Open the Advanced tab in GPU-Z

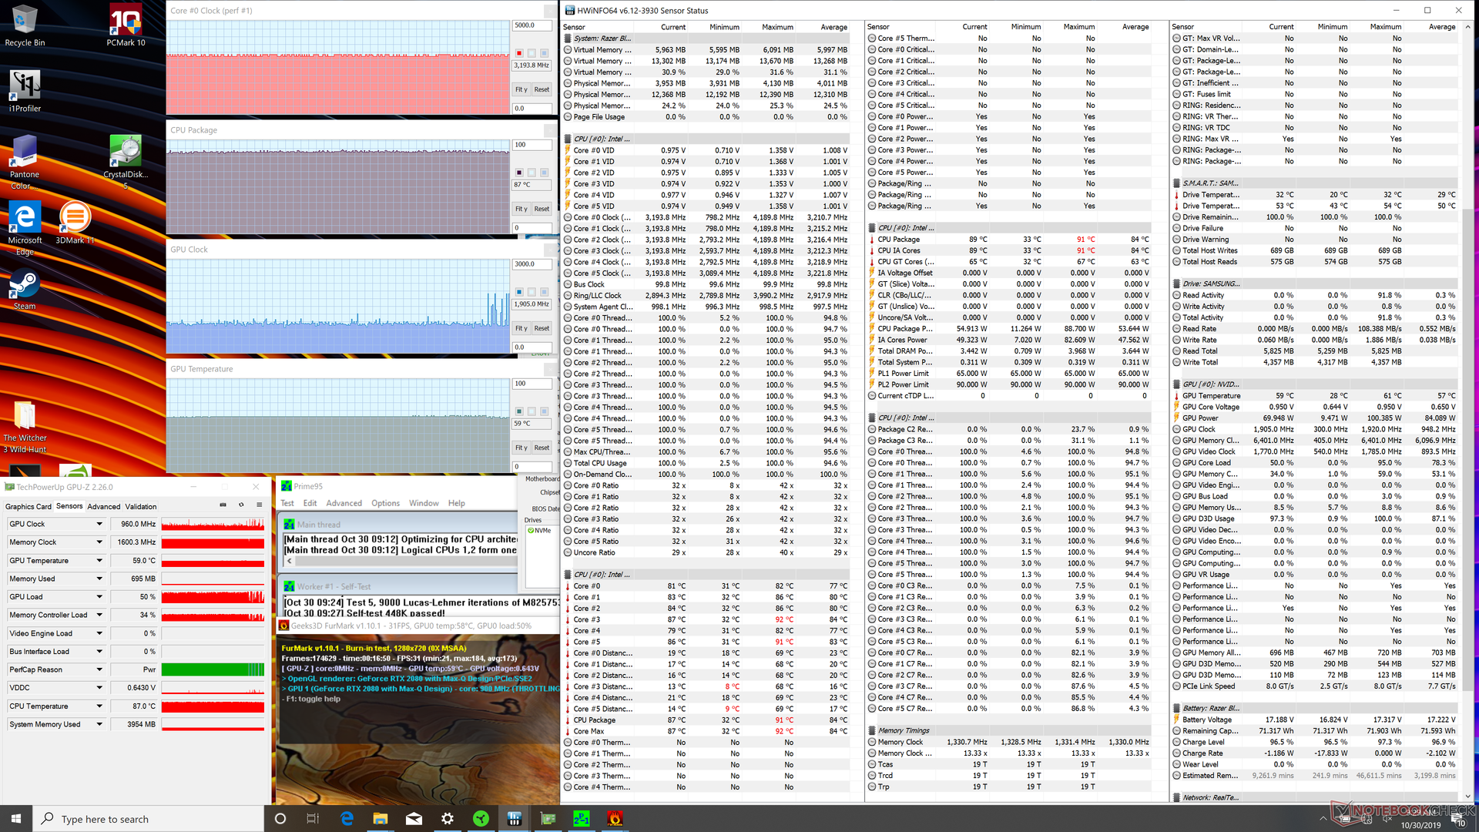(103, 507)
